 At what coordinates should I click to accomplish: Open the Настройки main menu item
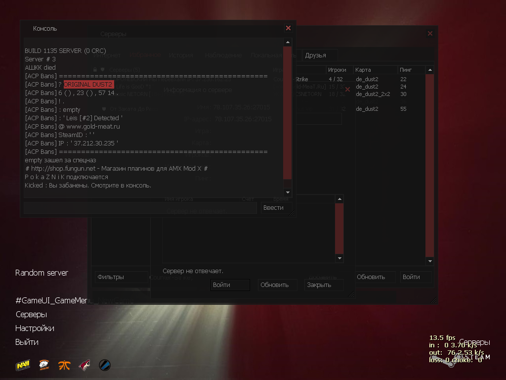pos(35,329)
